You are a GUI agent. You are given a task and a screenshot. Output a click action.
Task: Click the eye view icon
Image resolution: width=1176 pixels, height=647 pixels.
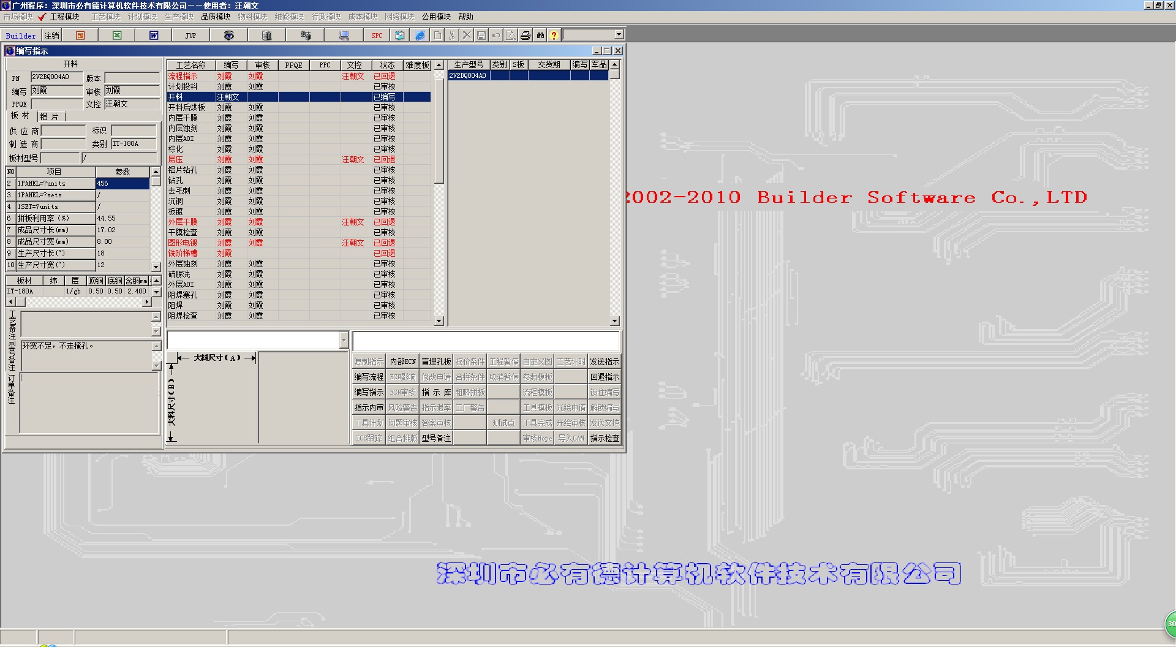click(x=228, y=36)
